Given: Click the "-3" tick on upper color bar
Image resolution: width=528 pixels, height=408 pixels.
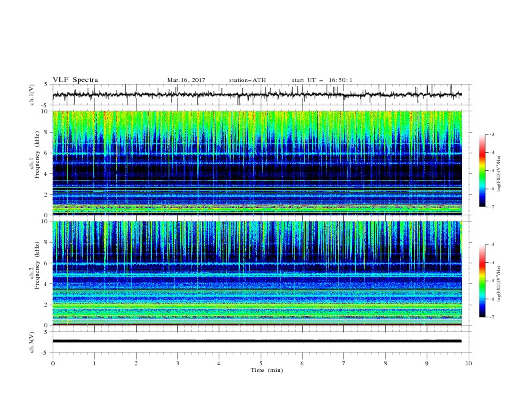Looking at the screenshot, I should click(491, 134).
